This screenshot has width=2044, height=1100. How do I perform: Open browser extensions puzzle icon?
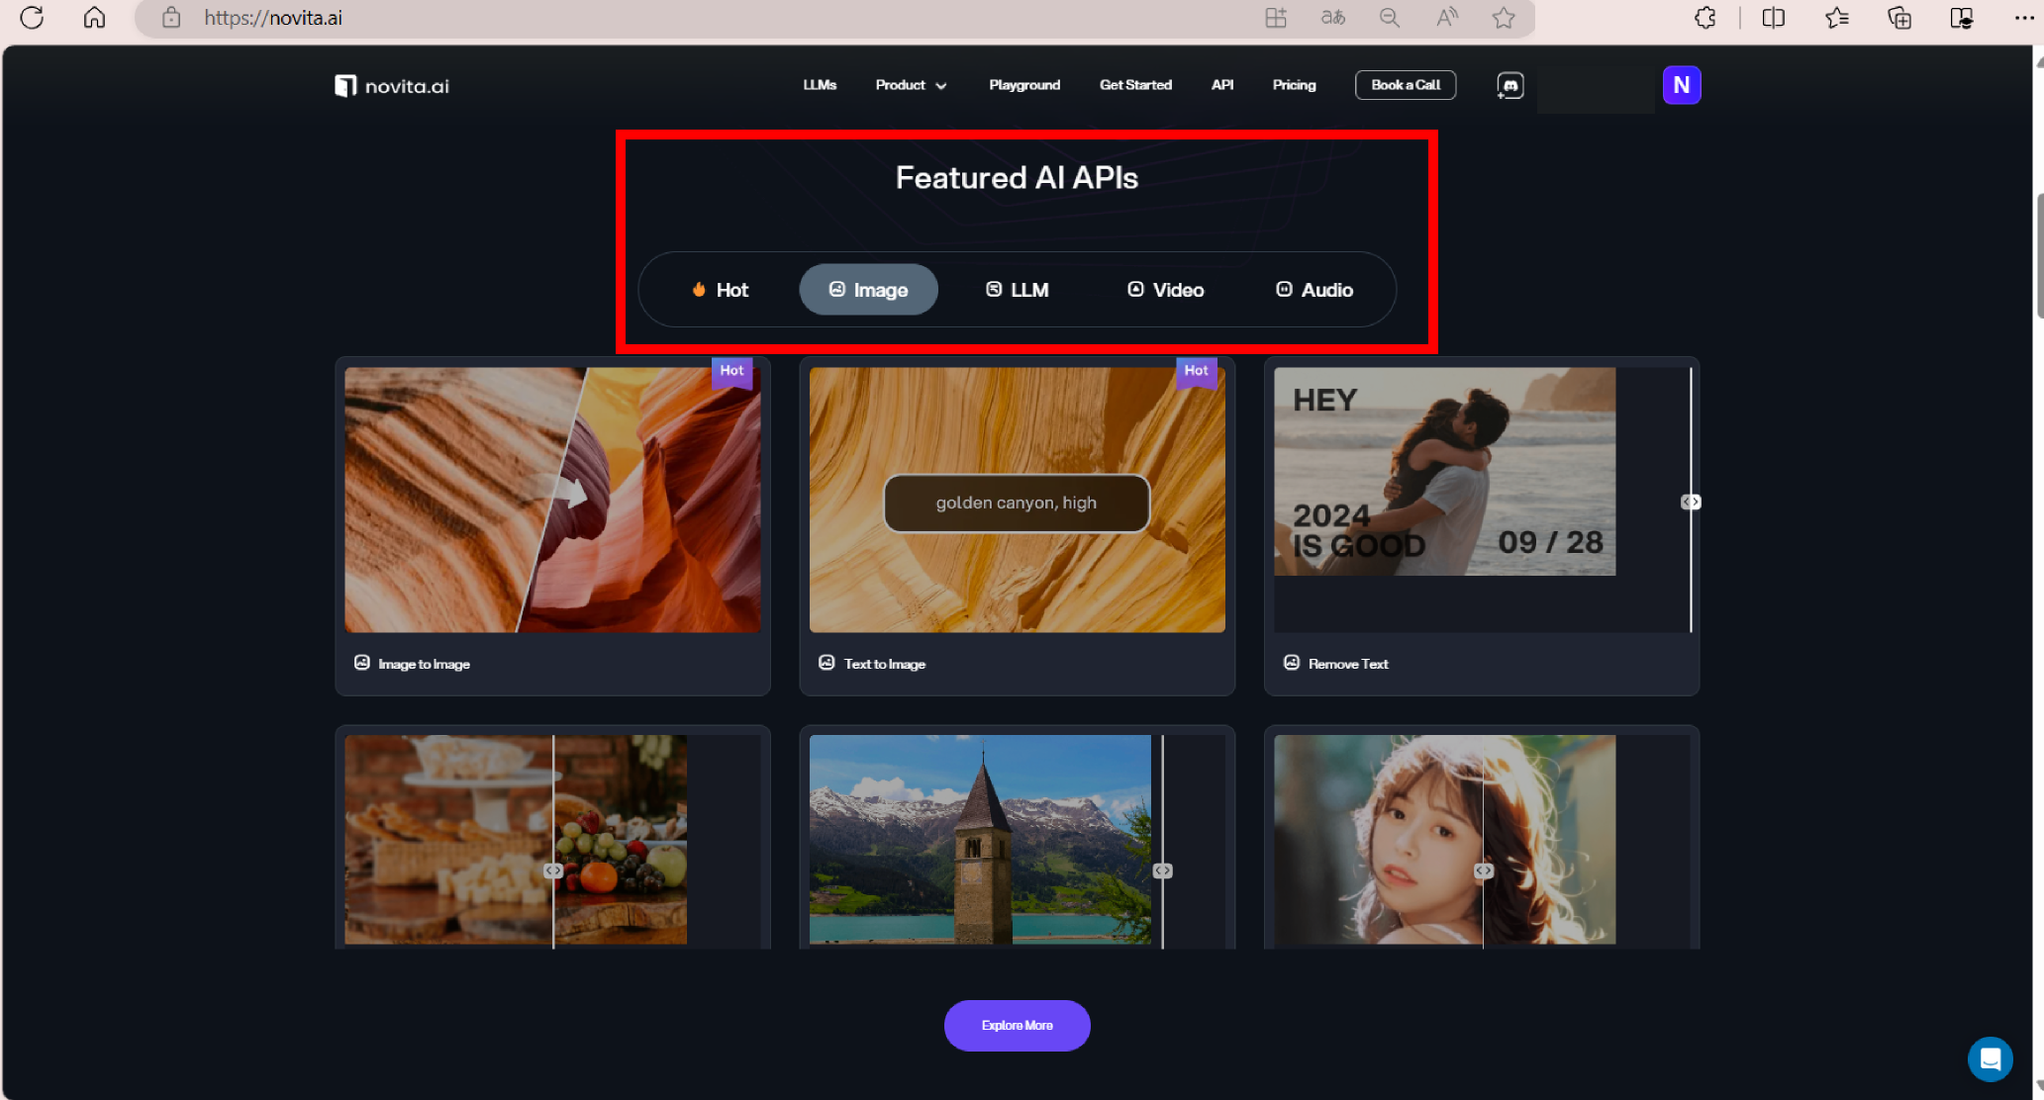point(1704,18)
